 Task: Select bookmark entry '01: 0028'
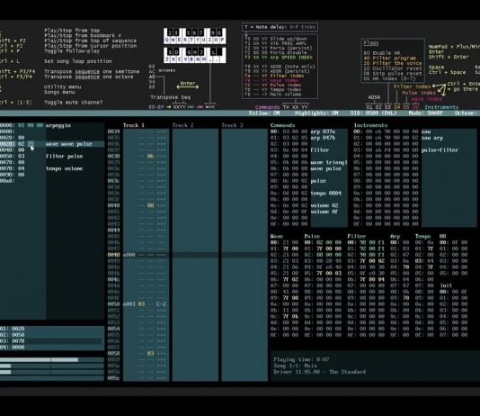(52, 329)
